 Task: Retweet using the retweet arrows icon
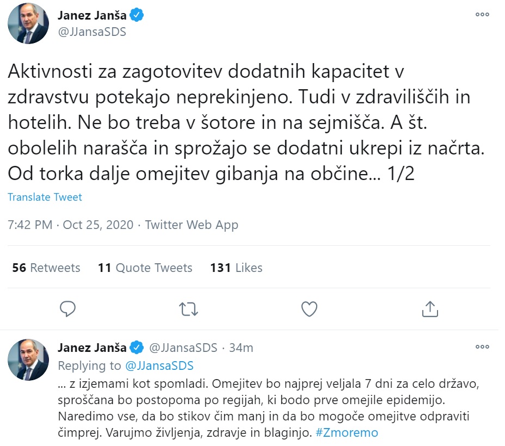pos(188,309)
